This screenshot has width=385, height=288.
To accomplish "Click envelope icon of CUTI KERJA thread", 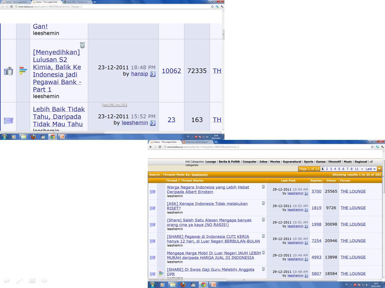I will [153, 241].
